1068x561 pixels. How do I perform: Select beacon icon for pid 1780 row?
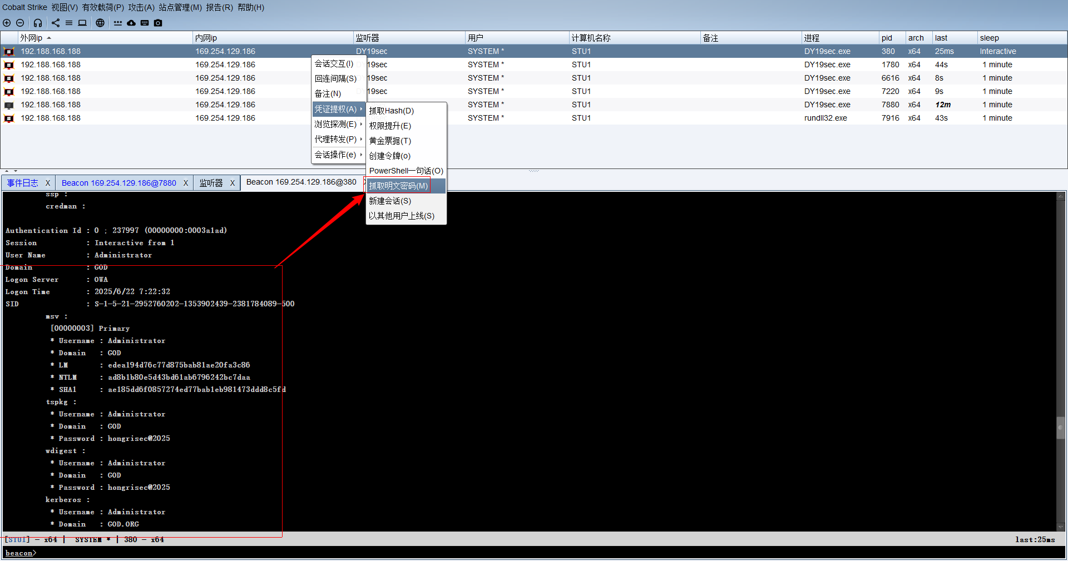point(9,65)
